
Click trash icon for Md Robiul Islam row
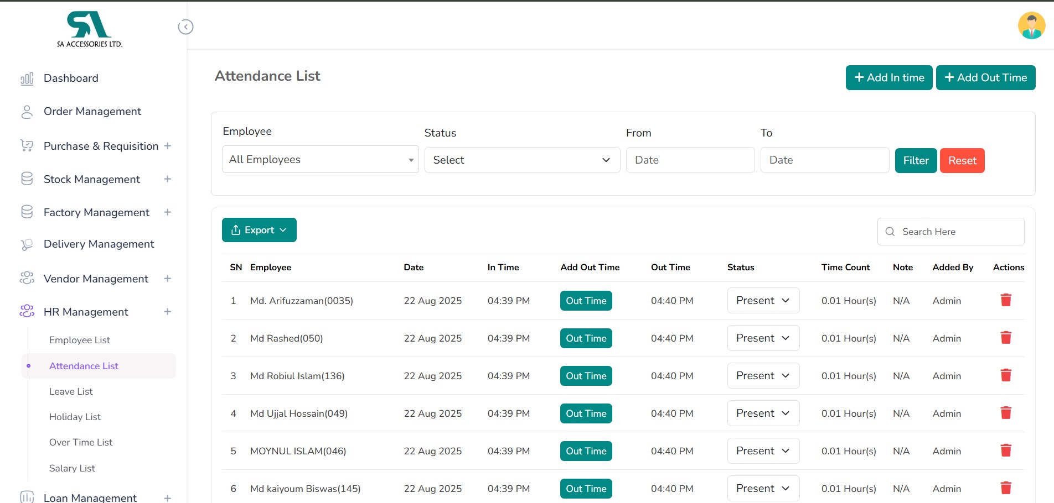pyautogui.click(x=1006, y=375)
